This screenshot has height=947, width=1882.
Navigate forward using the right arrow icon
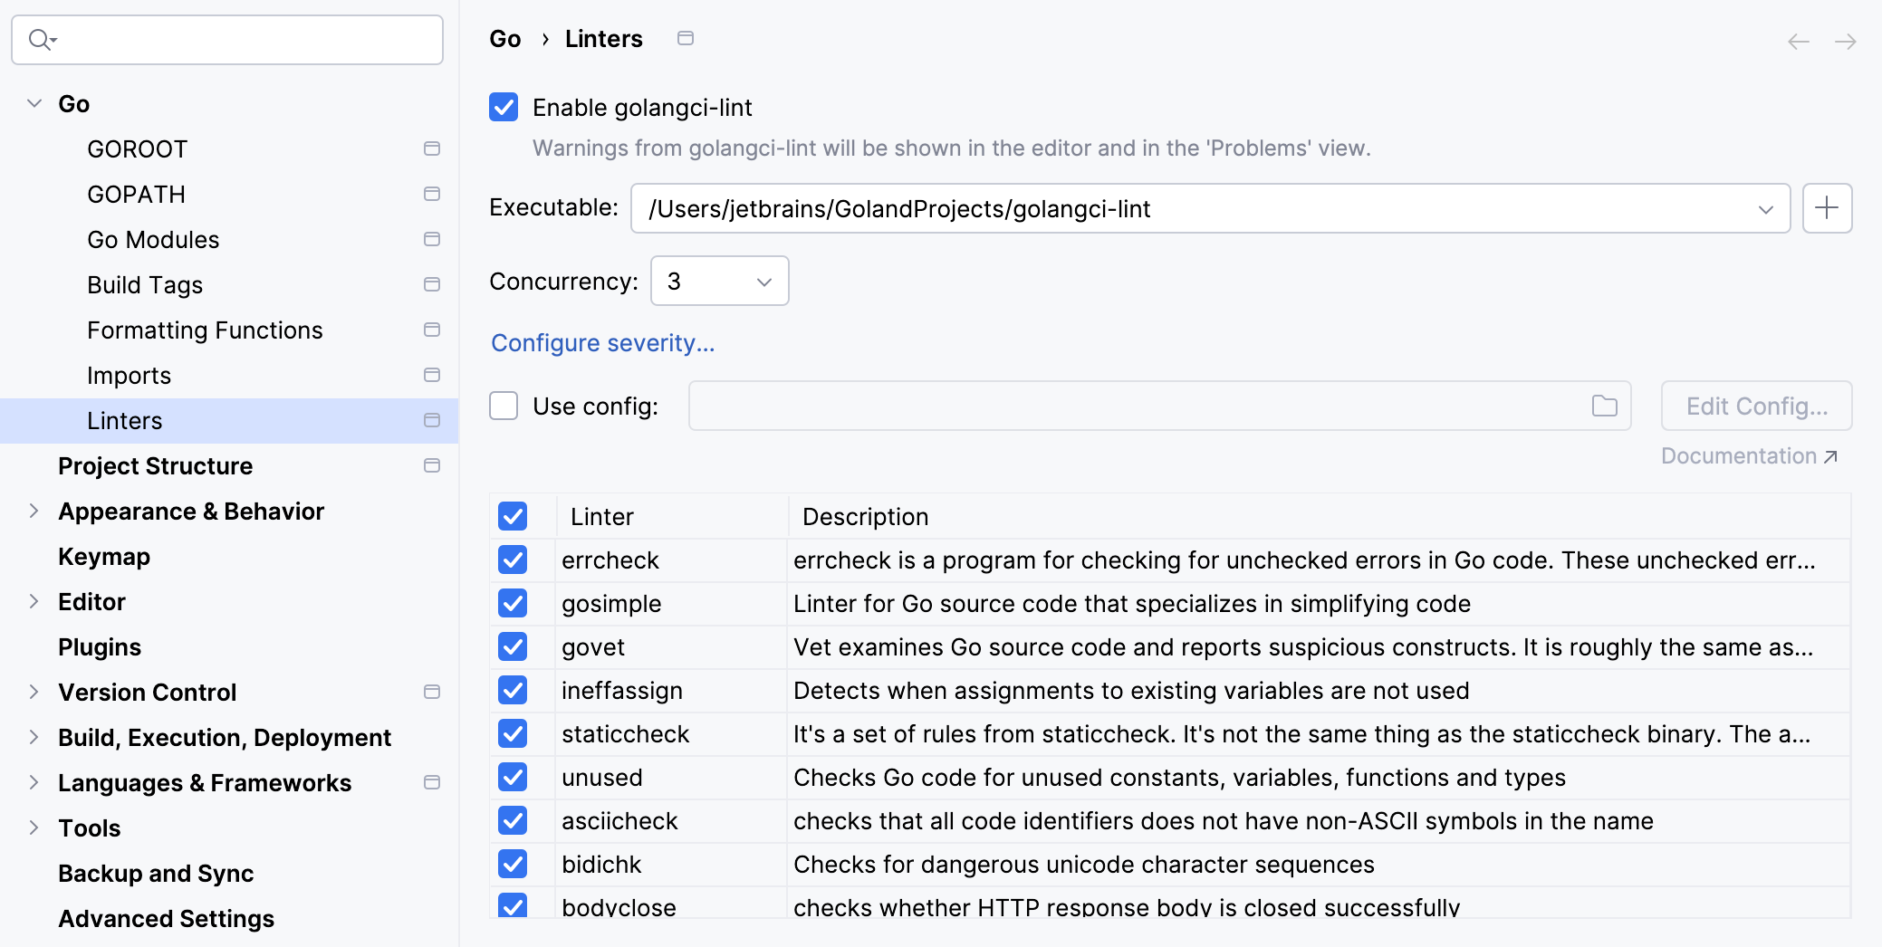point(1845,40)
